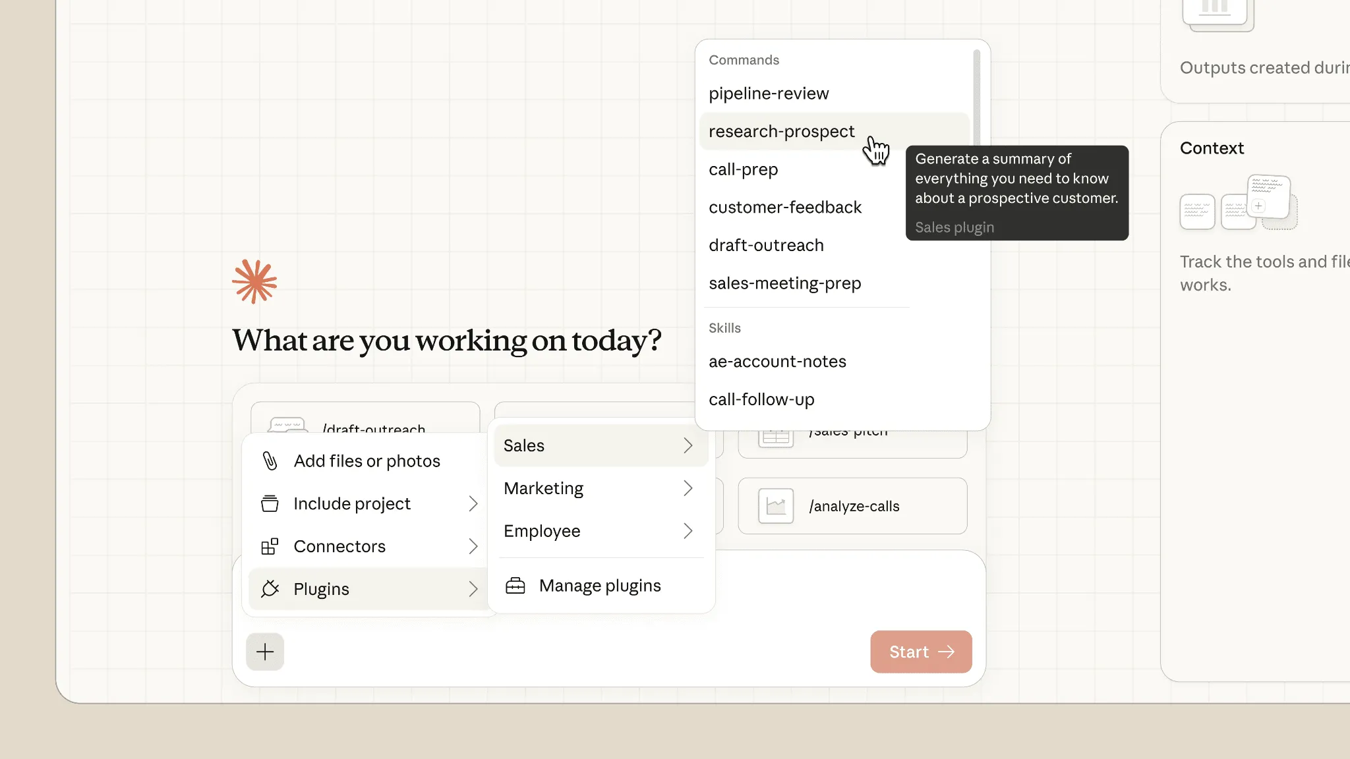Choose the ae-account-notes skill
This screenshot has height=759, width=1350.
(778, 361)
